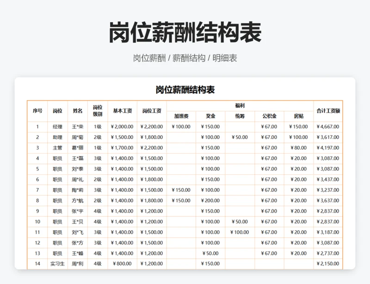Click the 主管 position cell
Screen dimensions: 370x284
(57, 148)
